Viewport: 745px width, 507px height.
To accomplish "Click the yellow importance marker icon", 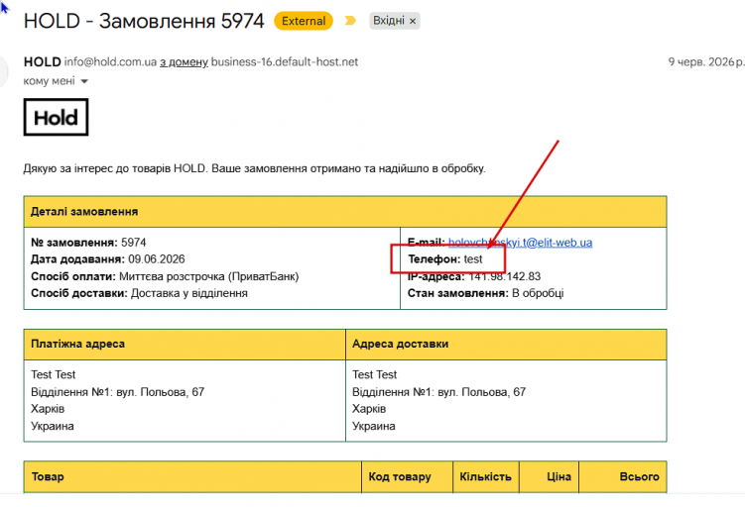I will point(350,21).
